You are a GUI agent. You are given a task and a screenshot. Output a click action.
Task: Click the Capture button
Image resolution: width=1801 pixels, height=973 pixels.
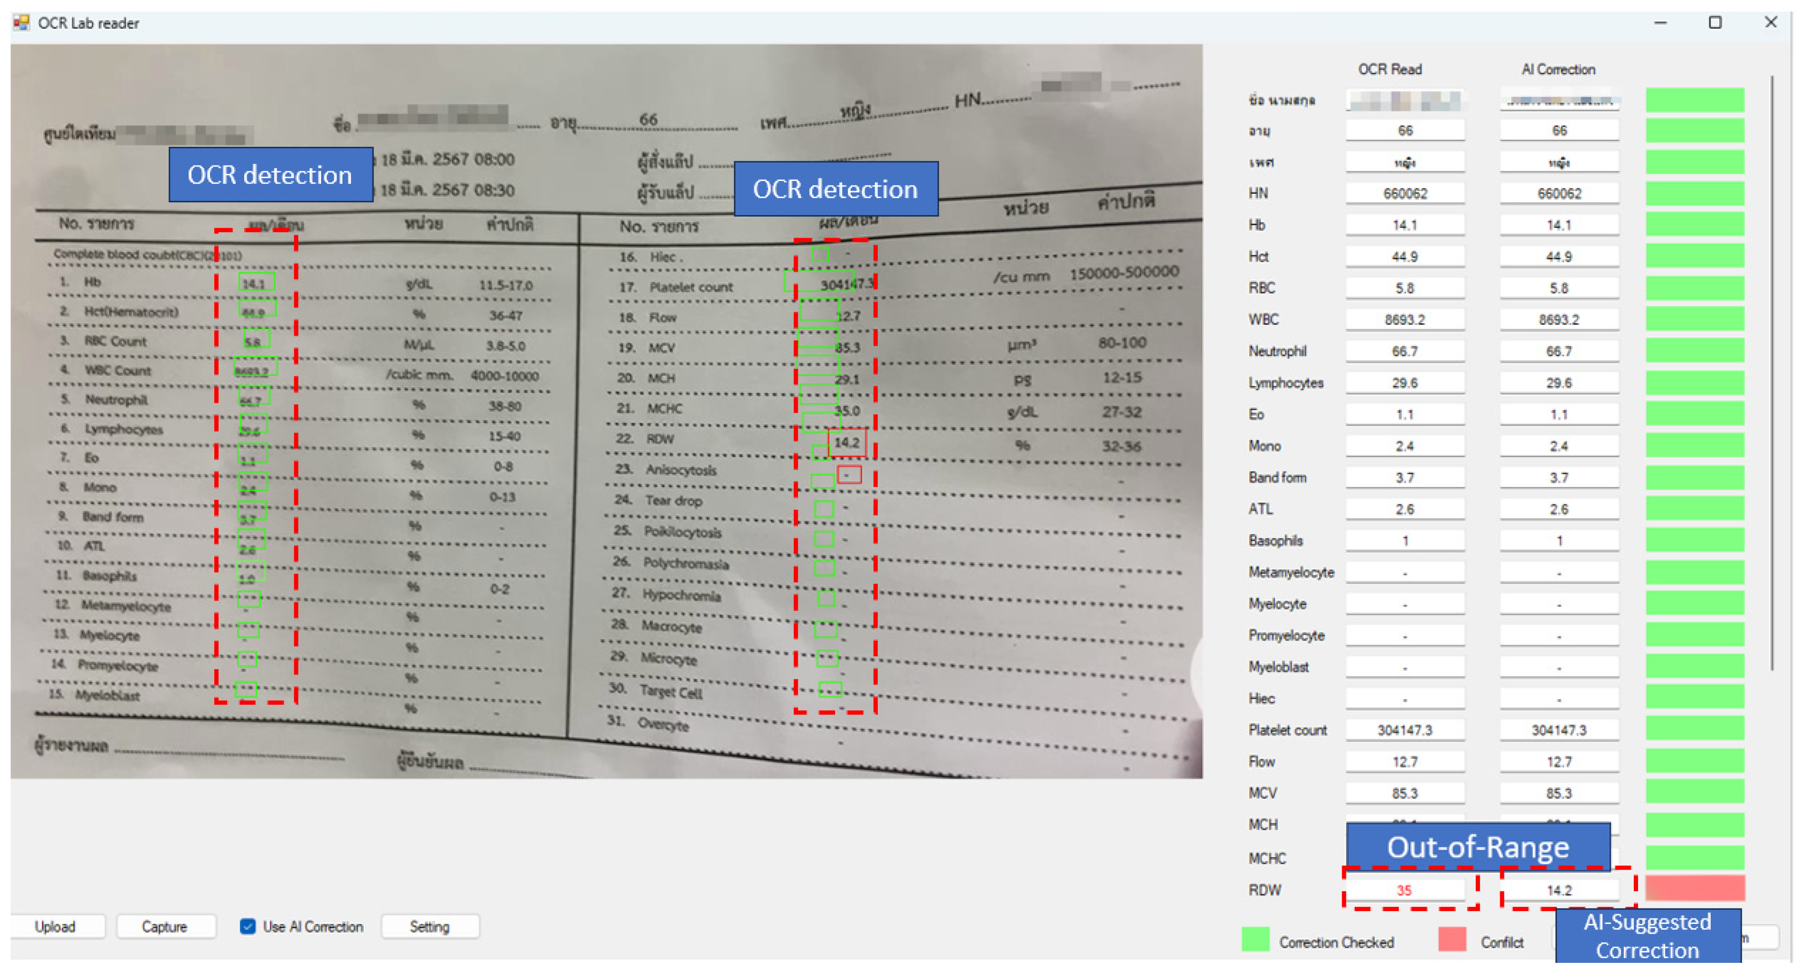click(x=165, y=926)
